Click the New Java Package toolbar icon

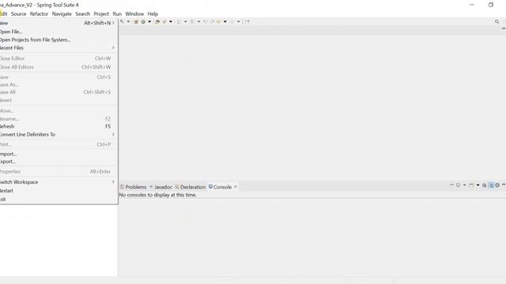pos(136,21)
